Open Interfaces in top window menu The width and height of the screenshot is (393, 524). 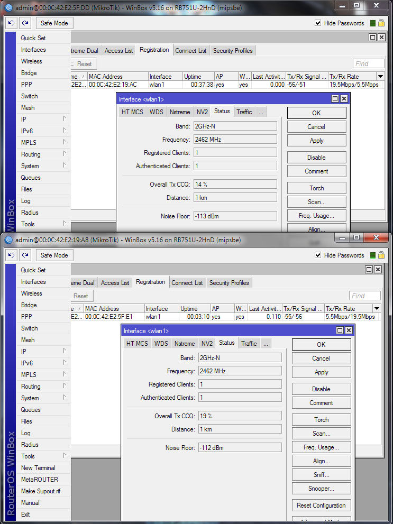(43, 50)
